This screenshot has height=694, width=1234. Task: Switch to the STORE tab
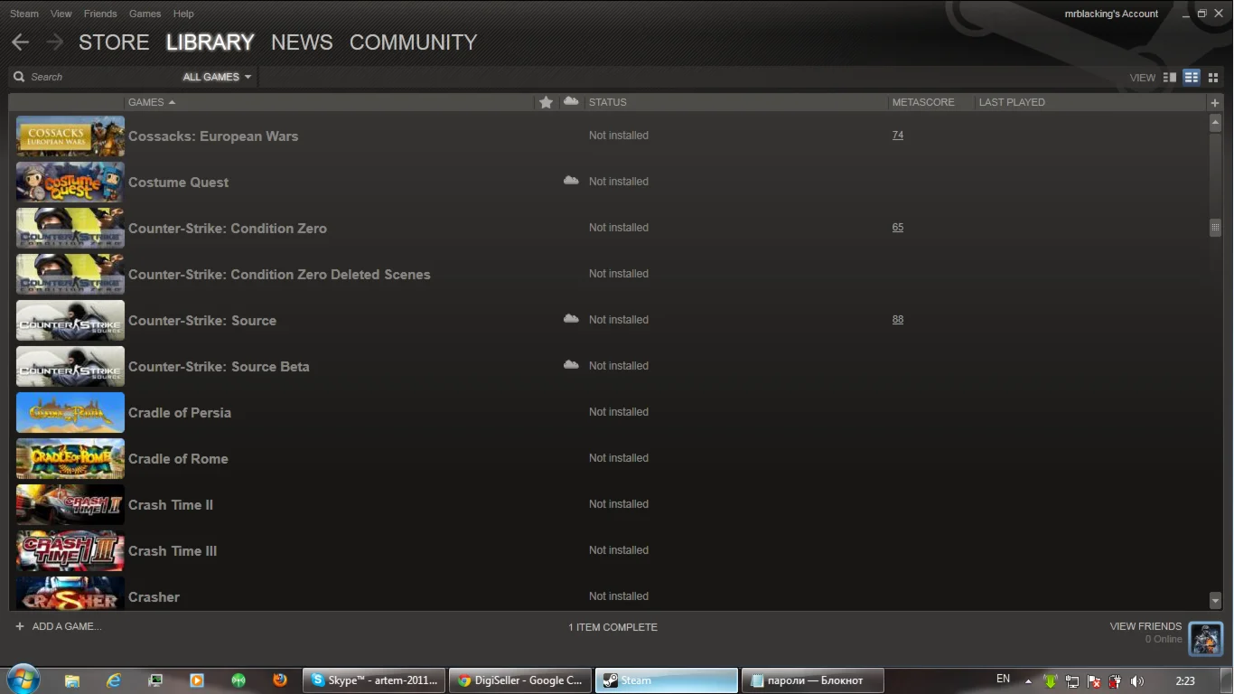tap(114, 42)
